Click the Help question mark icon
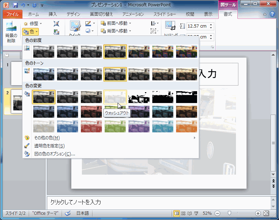The image size is (279, 220). pyautogui.click(x=272, y=14)
